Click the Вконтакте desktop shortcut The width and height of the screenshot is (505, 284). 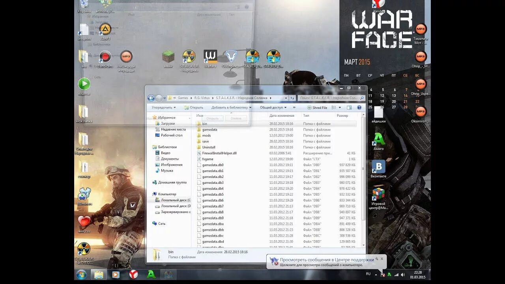tap(378, 169)
